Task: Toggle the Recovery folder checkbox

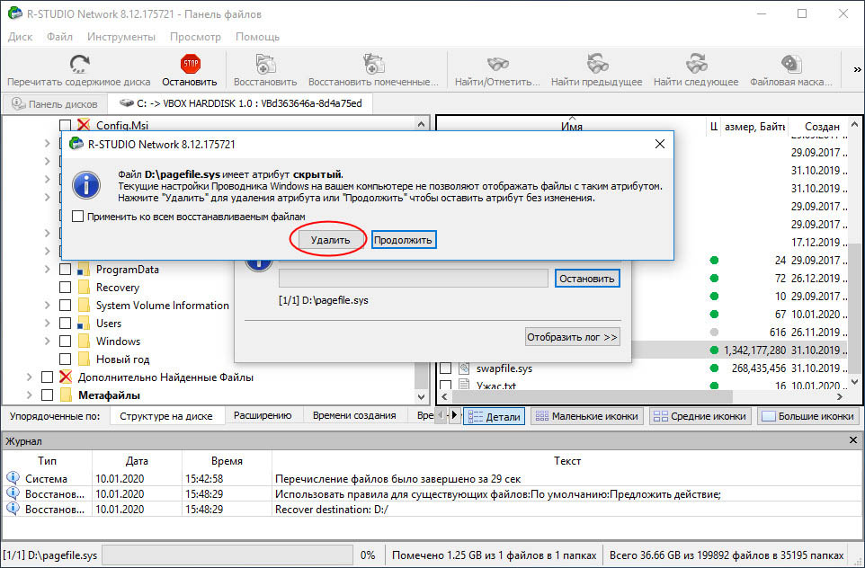Action: pos(65,288)
